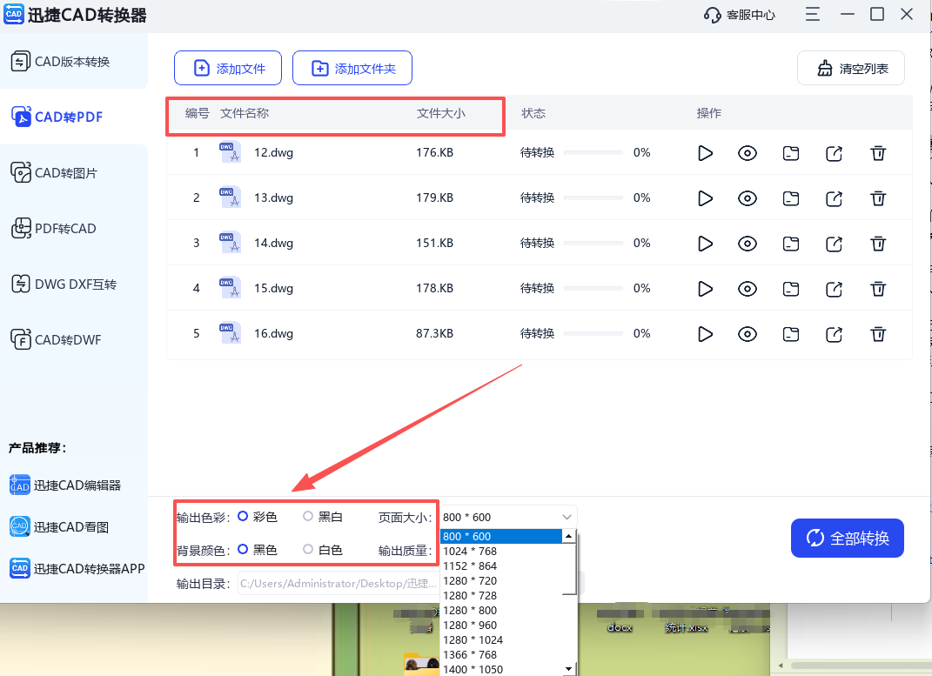Open the 迅捷CAD看图 product link
Screen dimensions: 932x676
pos(59,527)
